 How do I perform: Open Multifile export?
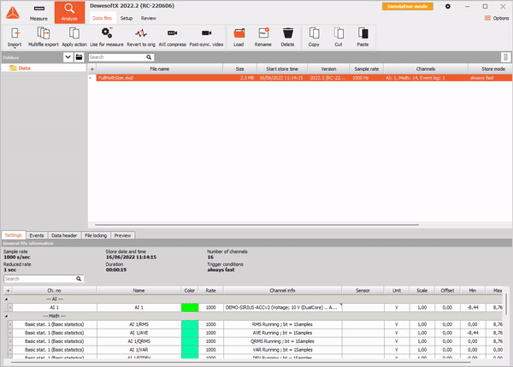click(44, 38)
